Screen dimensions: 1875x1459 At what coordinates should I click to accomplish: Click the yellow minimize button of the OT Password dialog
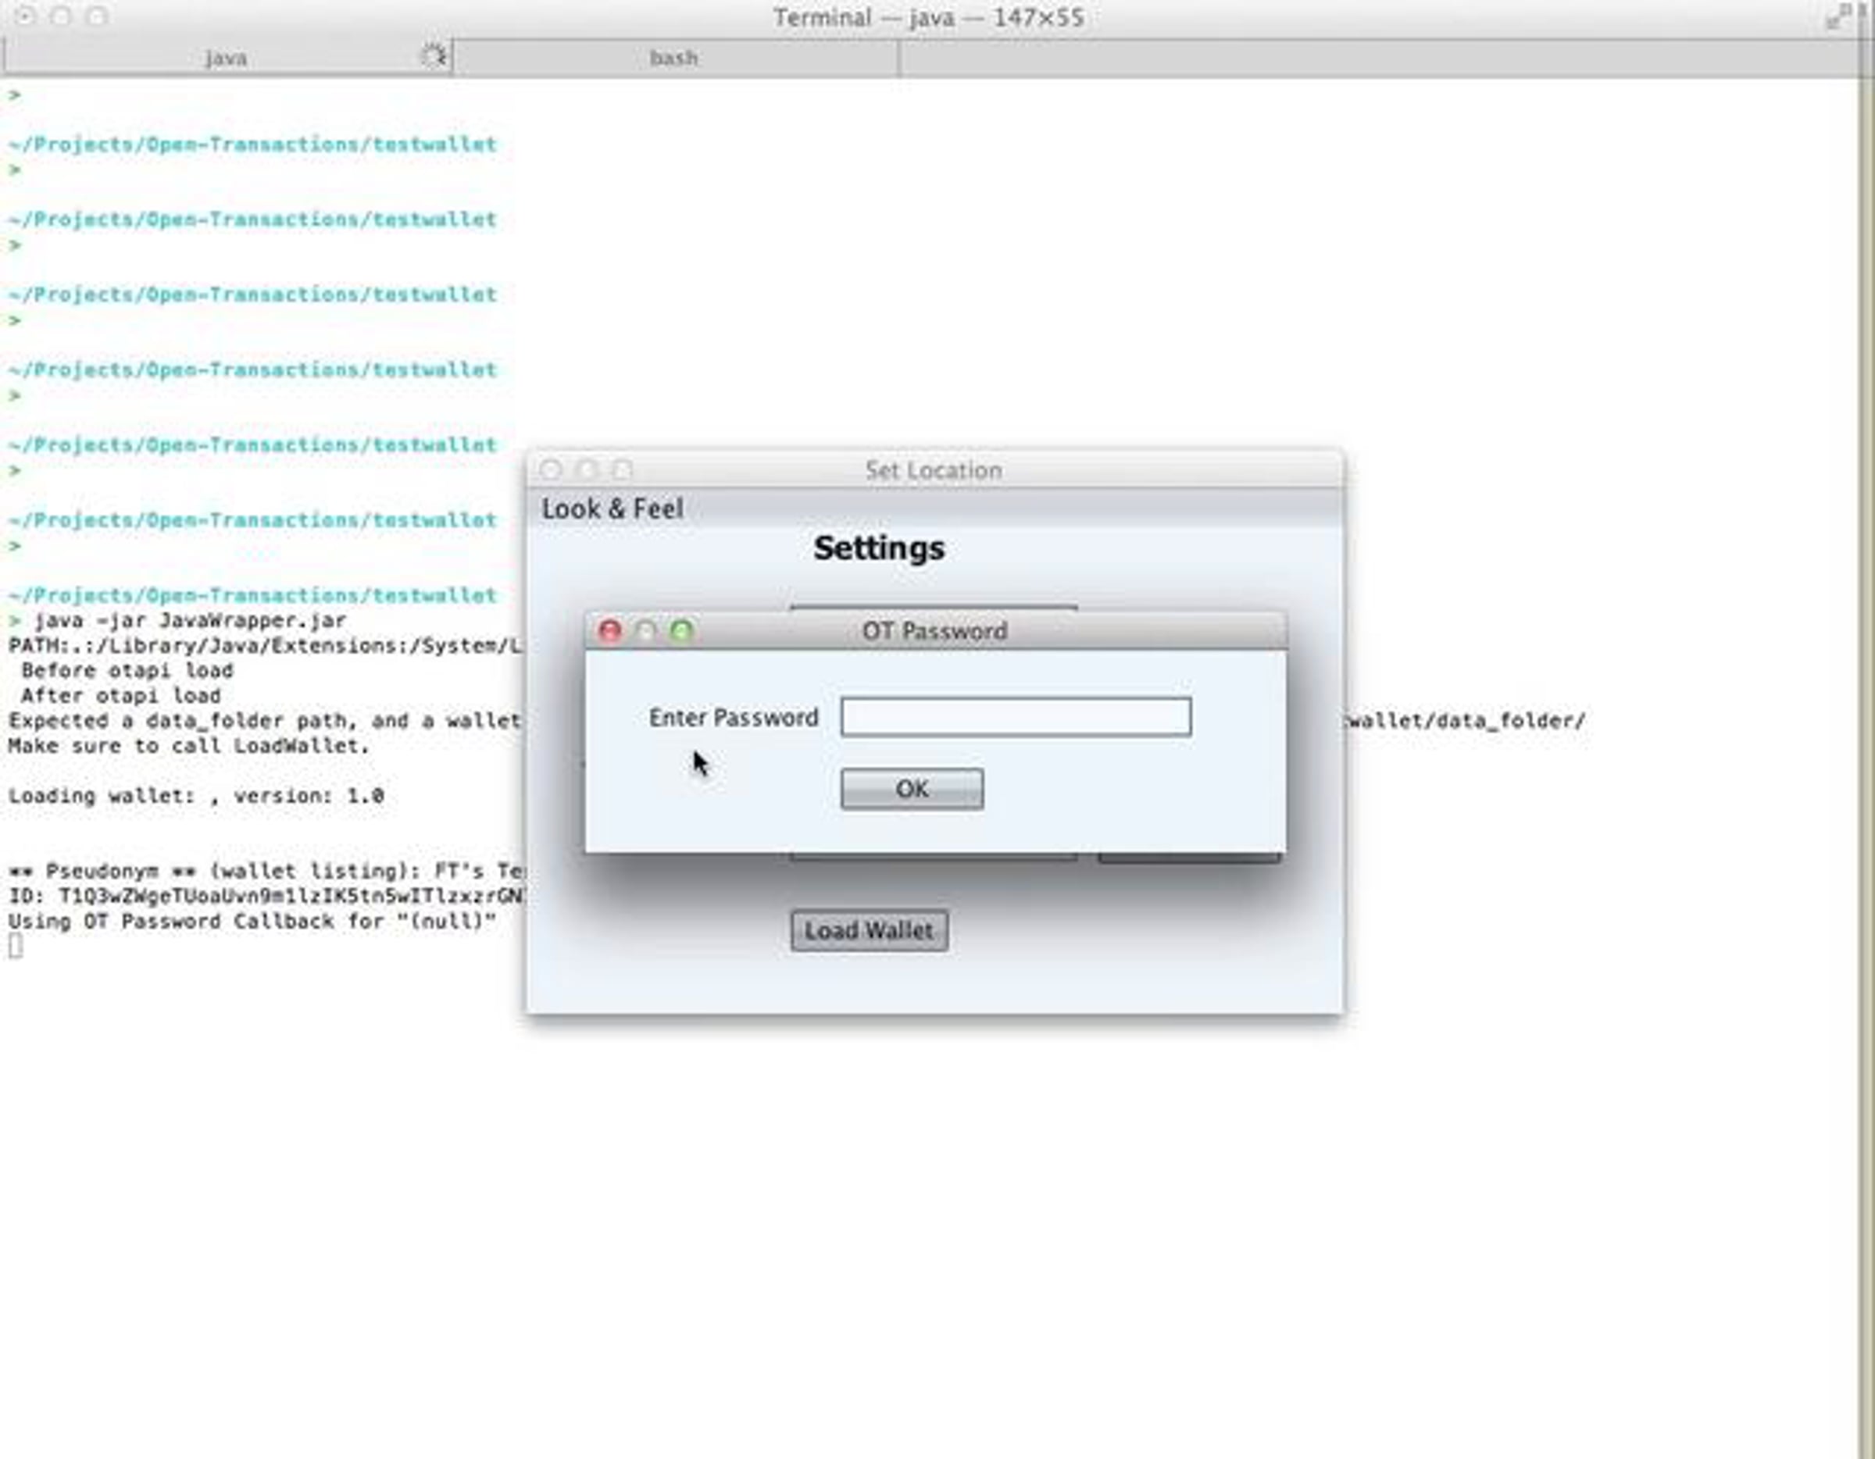pos(645,632)
